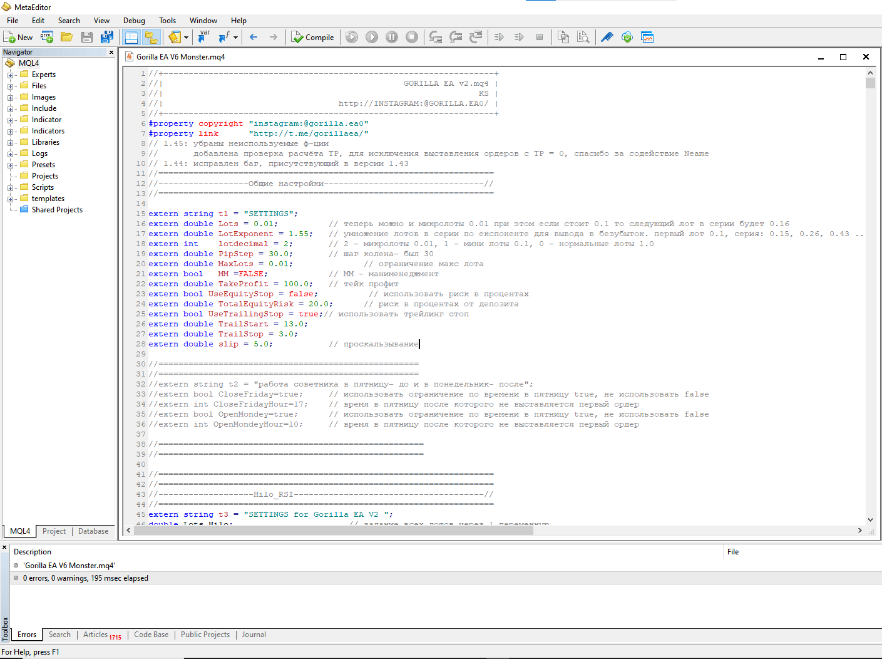Switch to the Journal toolbox tab
This screenshot has width=882, height=659.
pos(254,635)
